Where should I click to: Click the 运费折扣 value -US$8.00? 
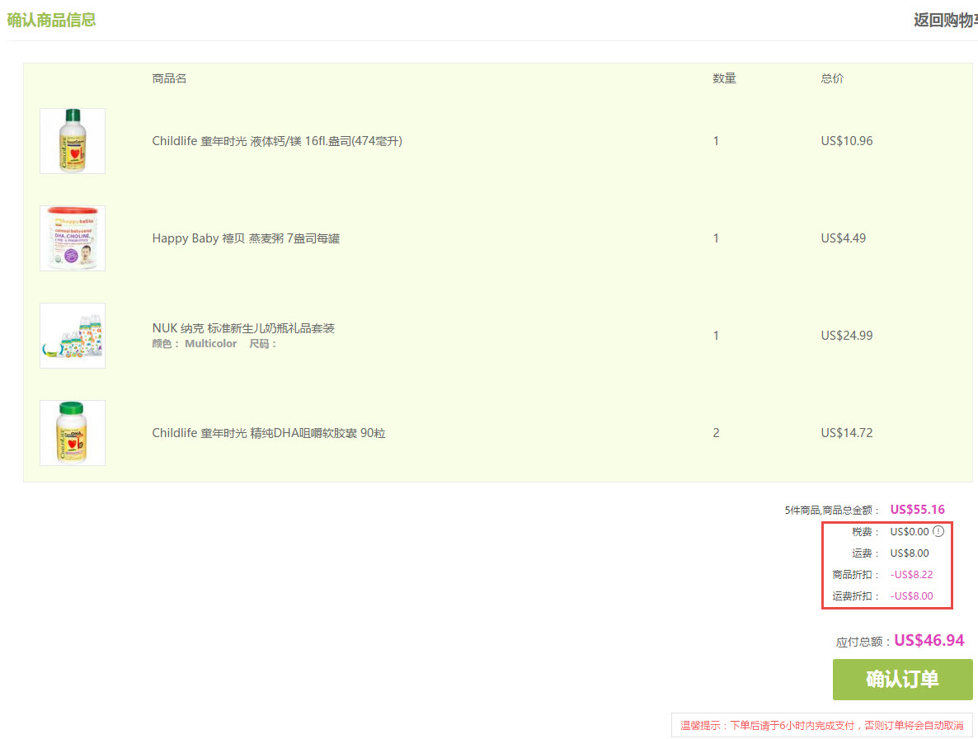911,595
